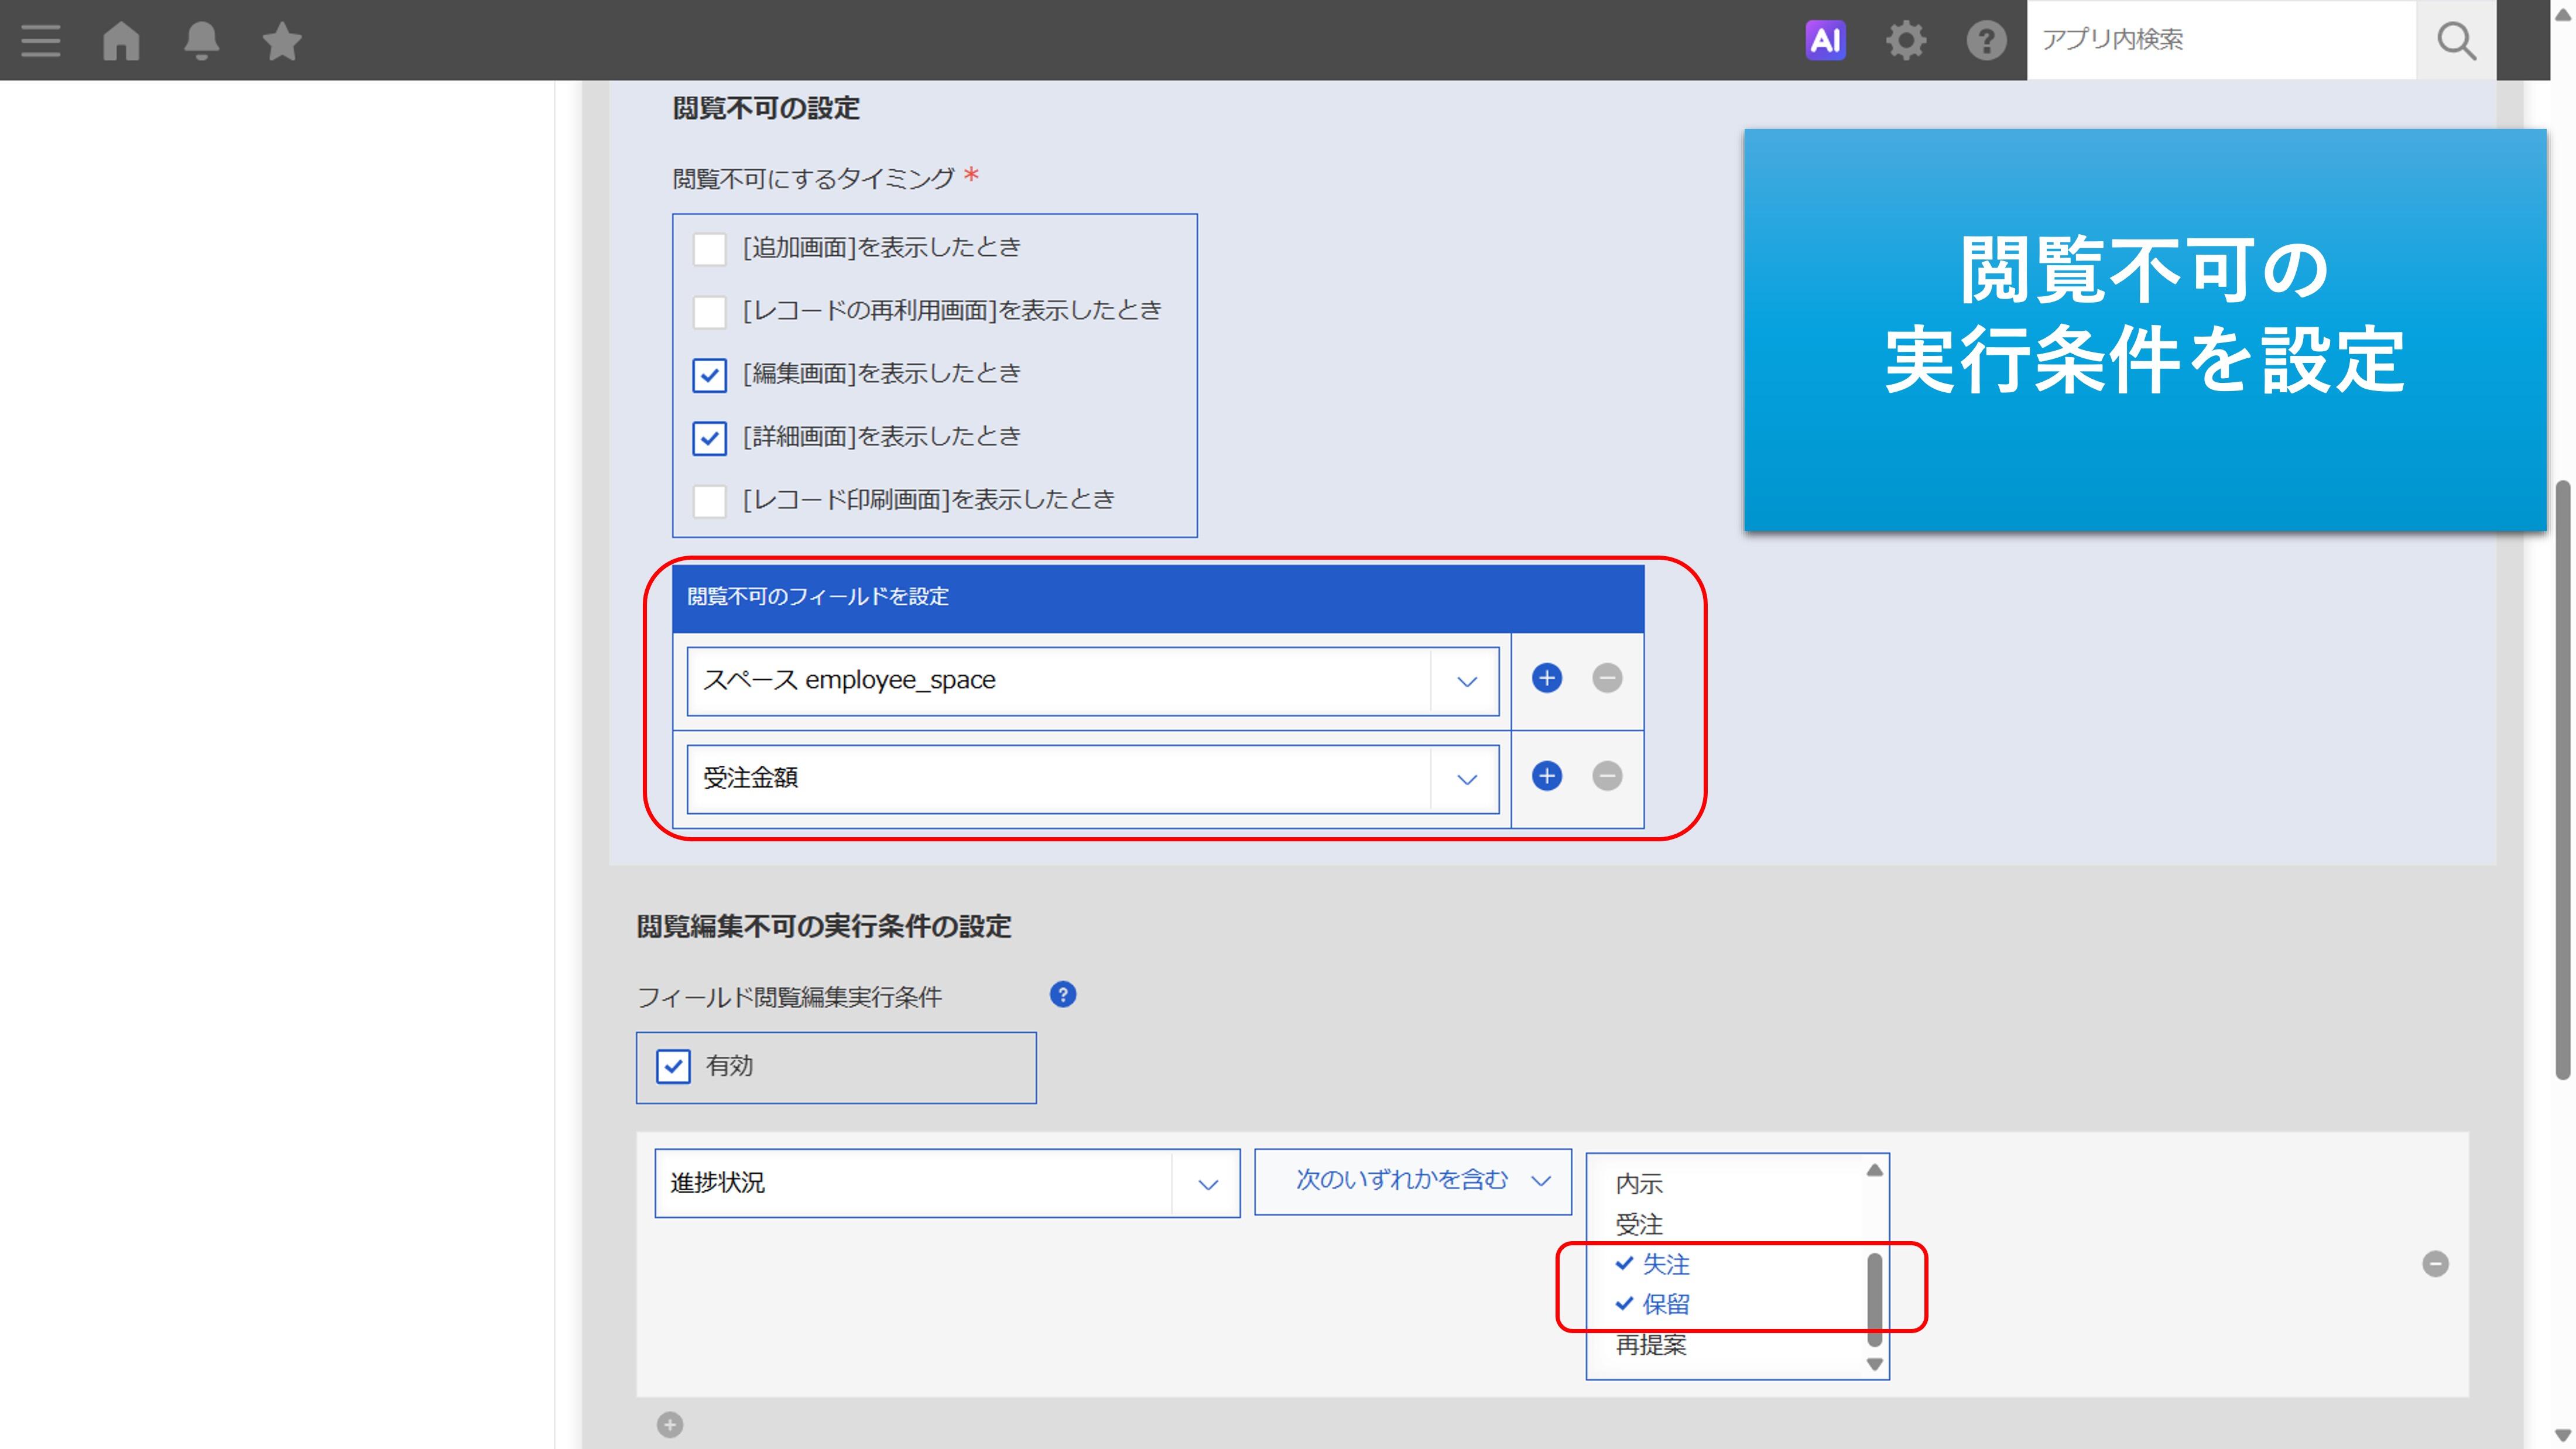This screenshot has width=2576, height=1449.
Task: Check [追加画面]を表示したとき checkbox
Action: [x=709, y=248]
